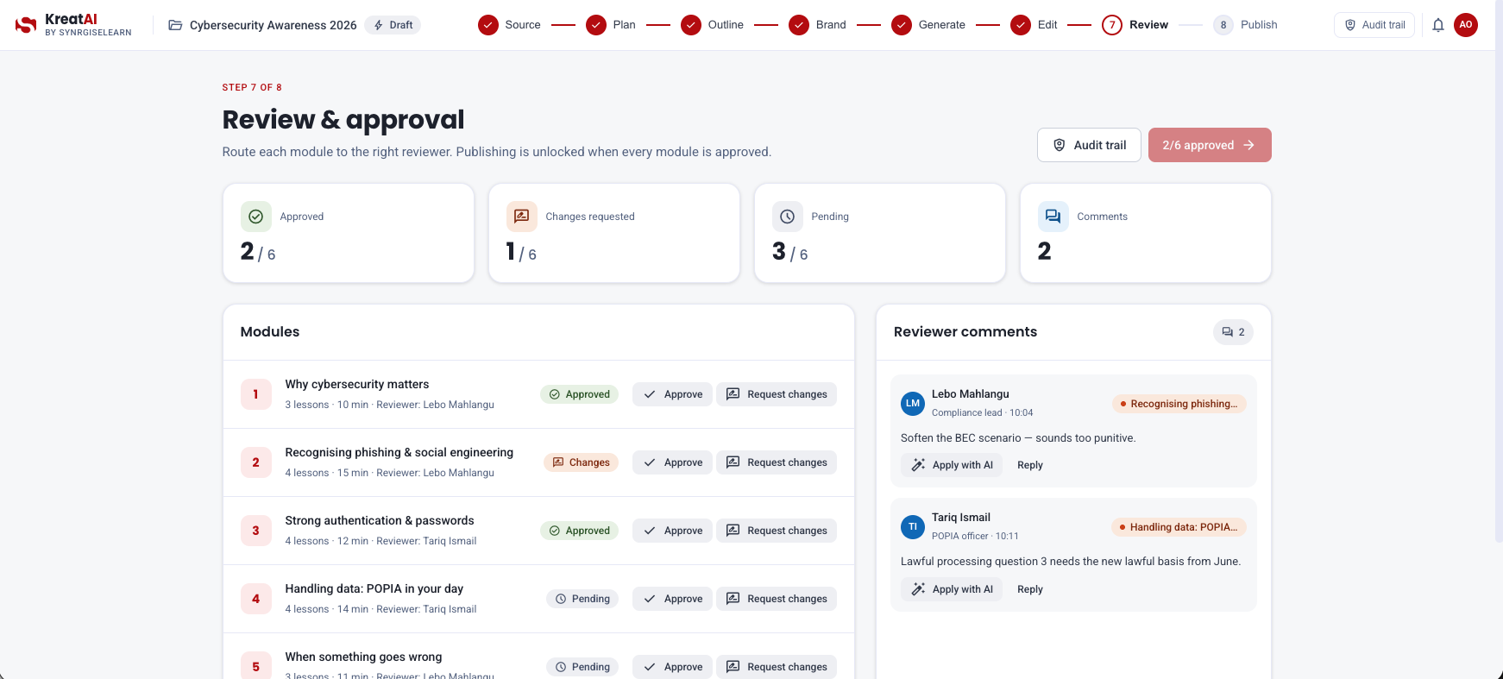Select module number 4 badge
Image resolution: width=1503 pixels, height=679 pixels.
click(256, 599)
